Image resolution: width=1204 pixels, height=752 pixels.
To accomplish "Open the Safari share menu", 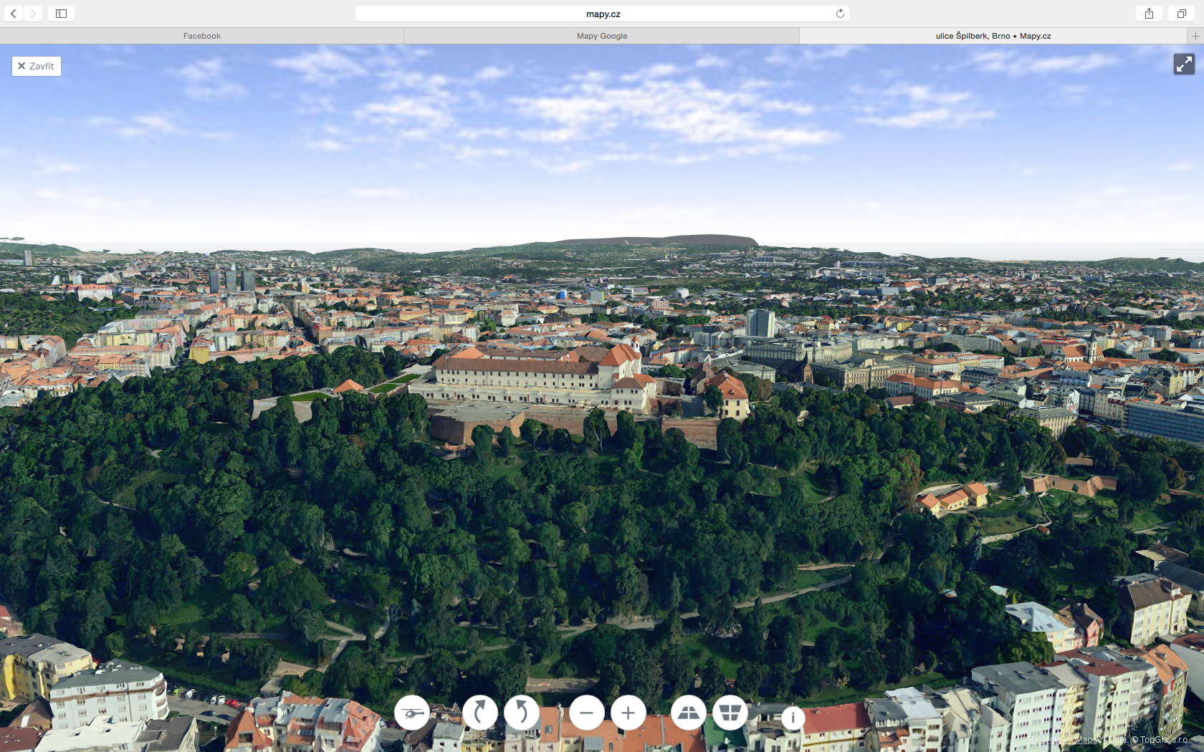I will [1149, 14].
